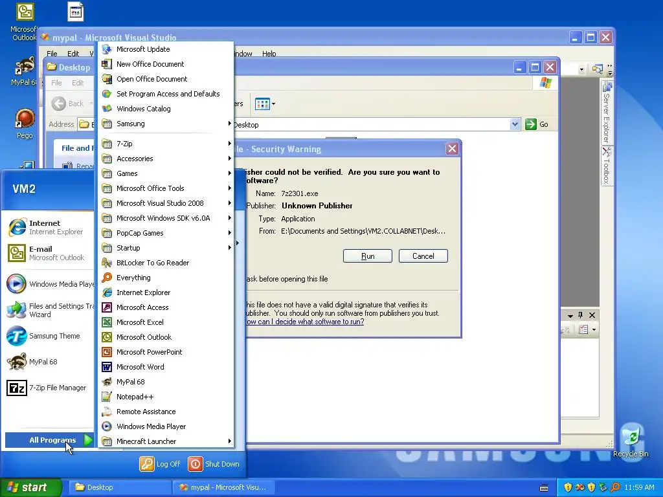The image size is (663, 497).
Task: Expand the Games folder
Action: coord(166,173)
